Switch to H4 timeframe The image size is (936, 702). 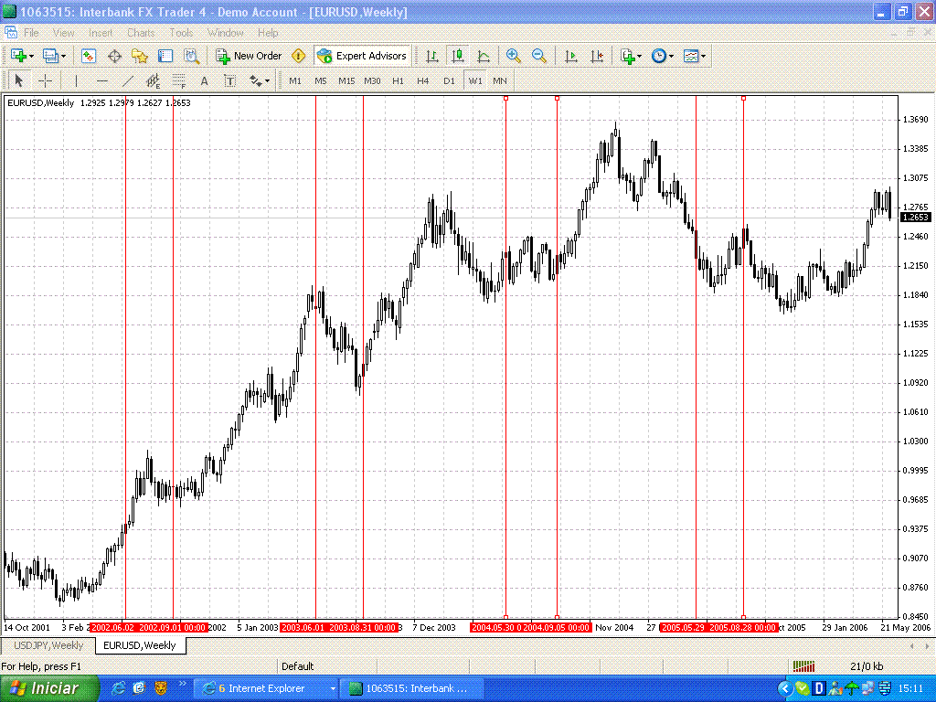pos(423,80)
